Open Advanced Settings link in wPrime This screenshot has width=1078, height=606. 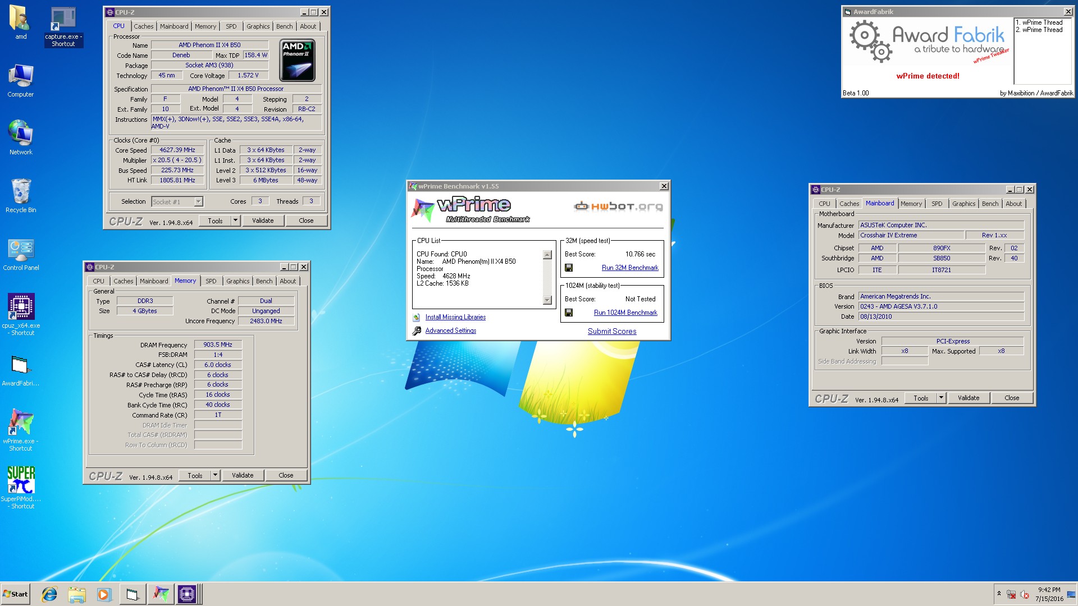pos(451,331)
